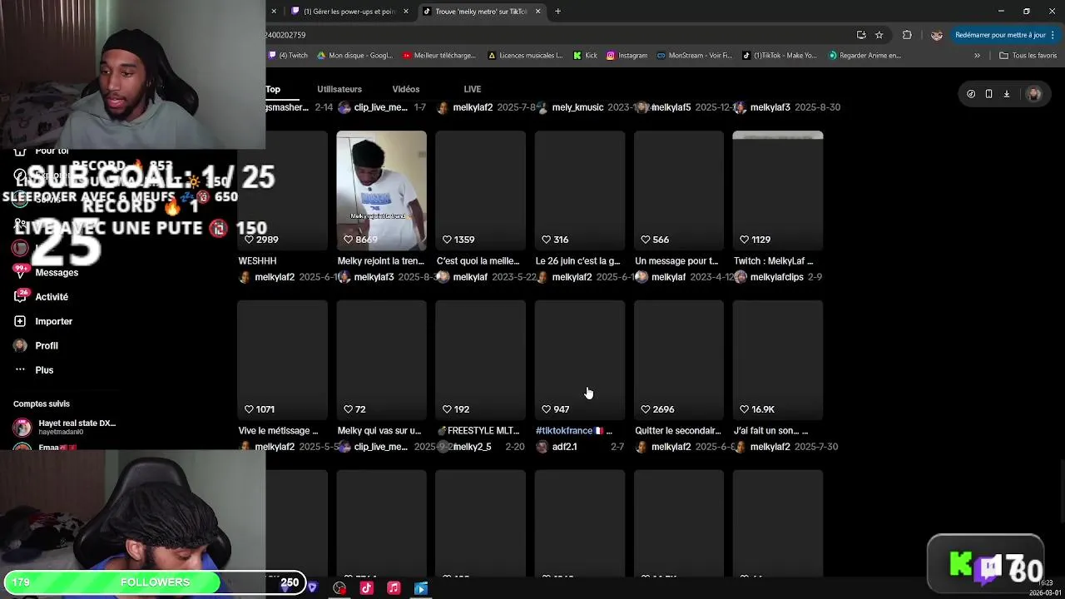Open the Kick bookmark
This screenshot has height=599, width=1065.
pyautogui.click(x=586, y=56)
